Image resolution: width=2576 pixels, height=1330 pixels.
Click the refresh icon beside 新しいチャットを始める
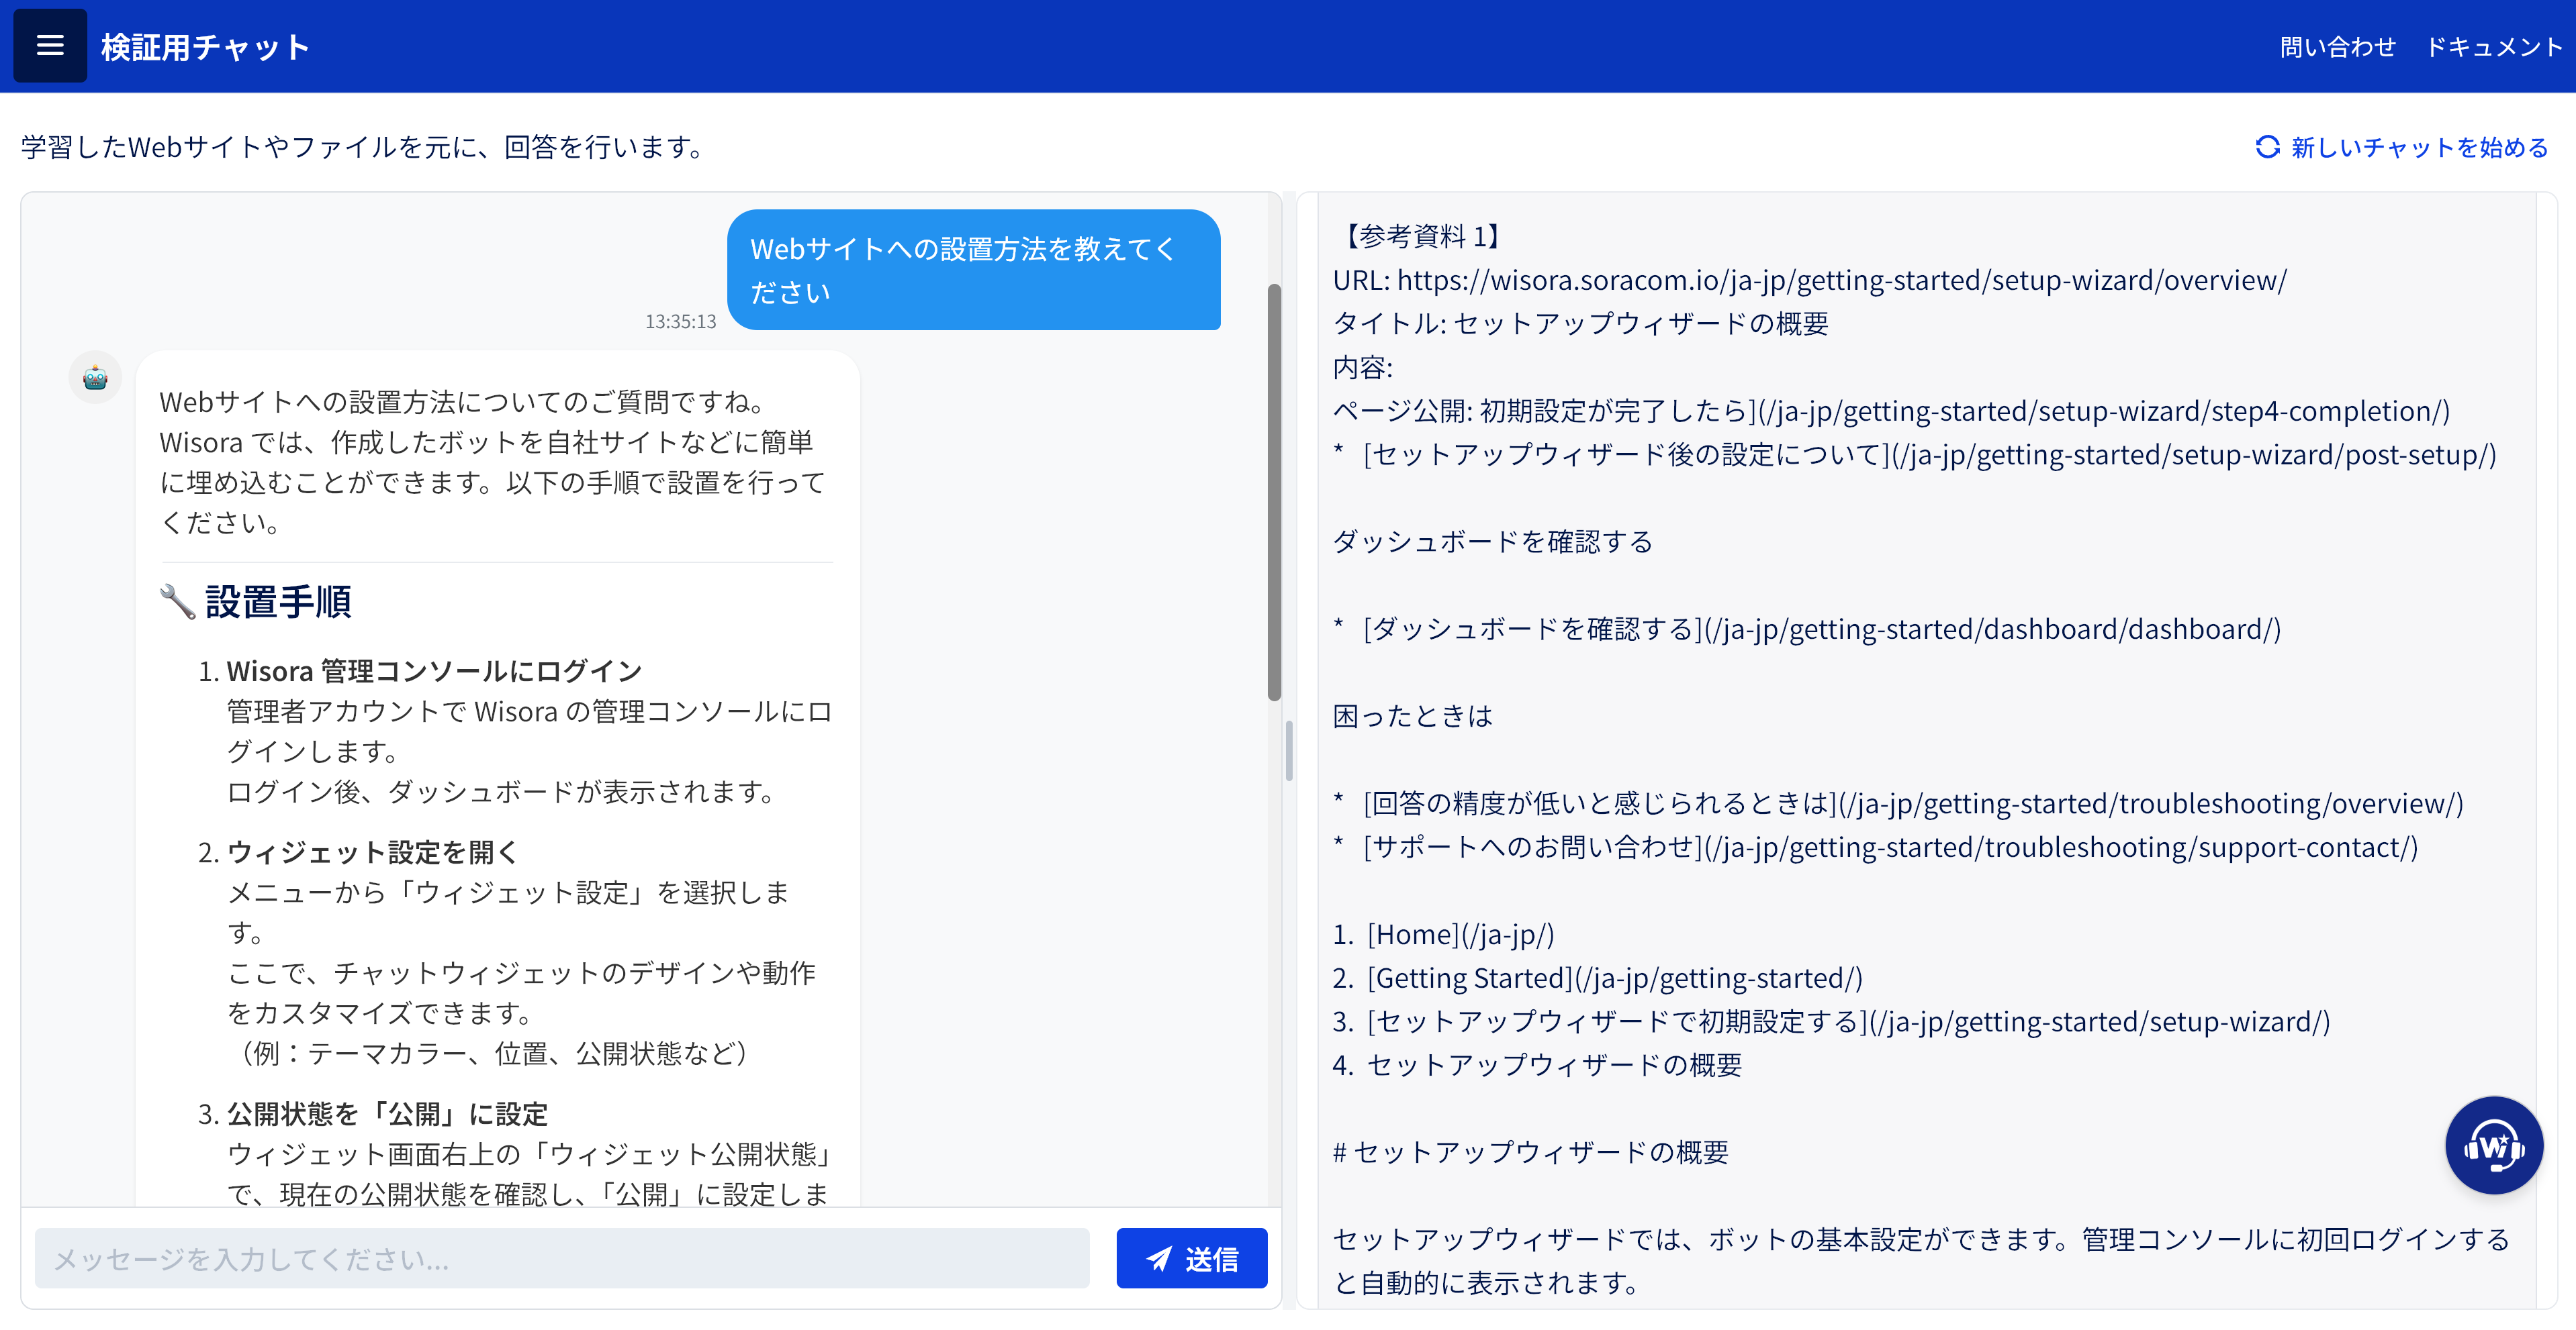pos(2267,147)
